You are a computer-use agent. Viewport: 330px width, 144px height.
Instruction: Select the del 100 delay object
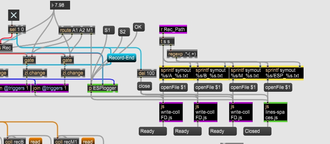click(x=147, y=73)
